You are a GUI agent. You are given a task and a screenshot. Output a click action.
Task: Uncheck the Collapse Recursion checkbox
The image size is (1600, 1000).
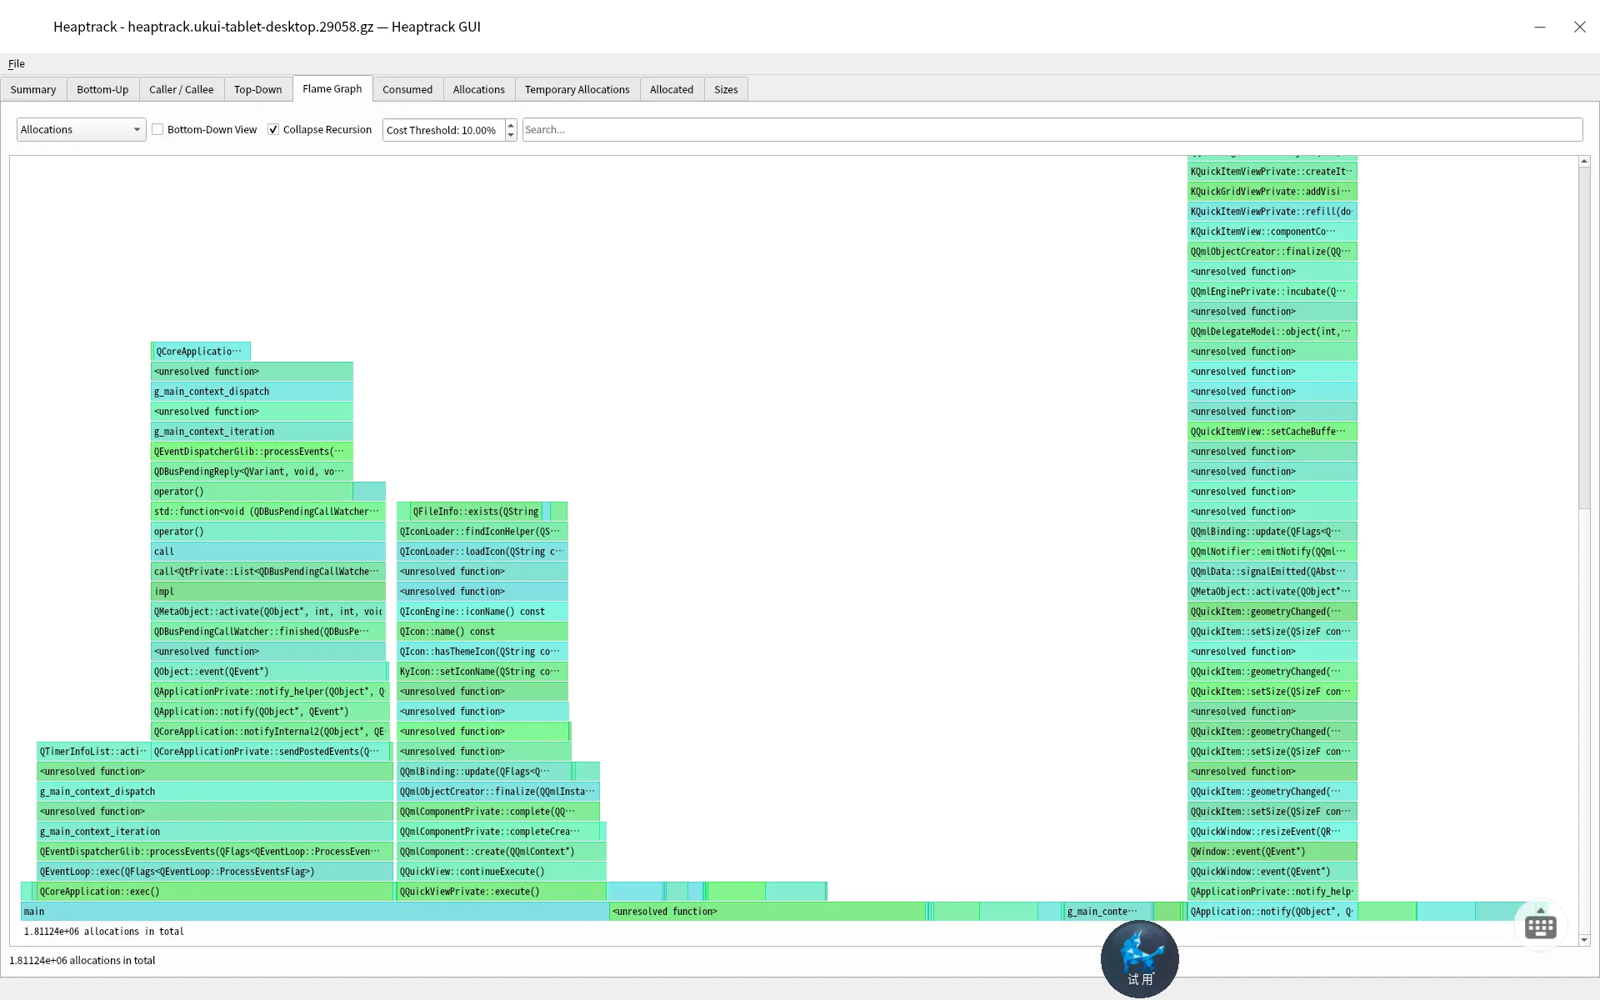pyautogui.click(x=273, y=129)
